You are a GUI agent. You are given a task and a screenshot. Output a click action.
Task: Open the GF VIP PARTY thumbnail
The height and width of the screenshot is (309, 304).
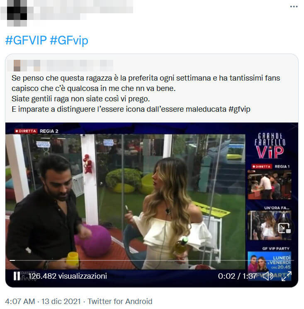pos(269,264)
